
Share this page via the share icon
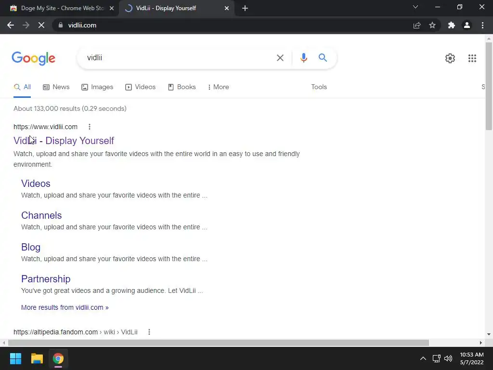(417, 25)
